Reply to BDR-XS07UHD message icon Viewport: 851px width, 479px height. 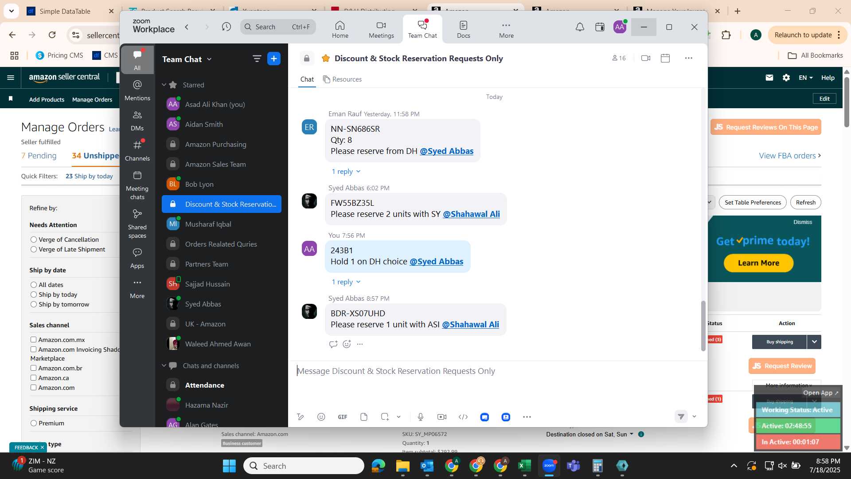click(333, 344)
